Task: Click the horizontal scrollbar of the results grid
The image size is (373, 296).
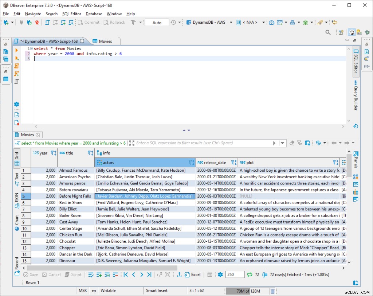Action: click(x=102, y=268)
